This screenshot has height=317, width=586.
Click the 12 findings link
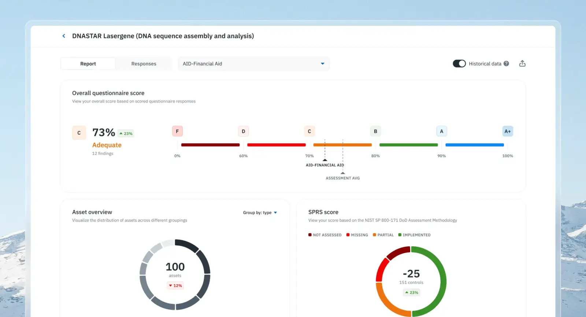click(103, 153)
